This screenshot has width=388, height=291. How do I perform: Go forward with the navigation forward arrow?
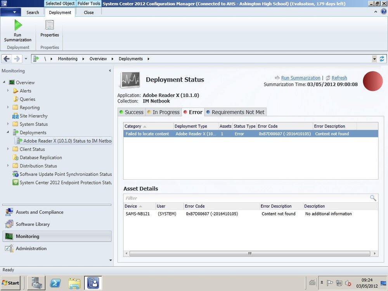coord(17,59)
